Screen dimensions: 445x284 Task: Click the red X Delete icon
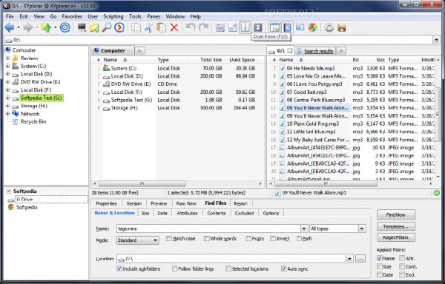(174, 27)
